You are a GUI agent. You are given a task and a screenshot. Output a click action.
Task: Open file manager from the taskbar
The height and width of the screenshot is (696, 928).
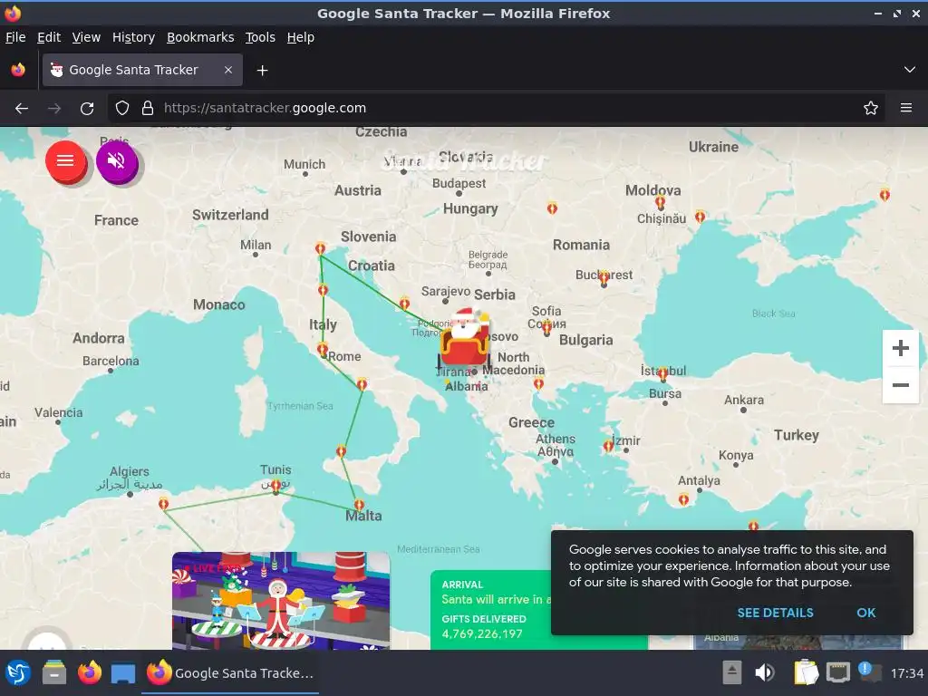54,673
